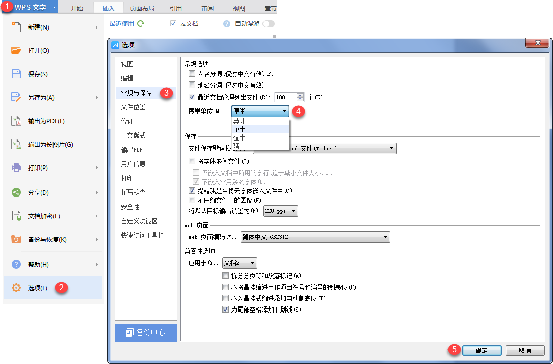Open the 安全性 options category
Image resolution: width=553 pixels, height=364 pixels.
[146, 207]
